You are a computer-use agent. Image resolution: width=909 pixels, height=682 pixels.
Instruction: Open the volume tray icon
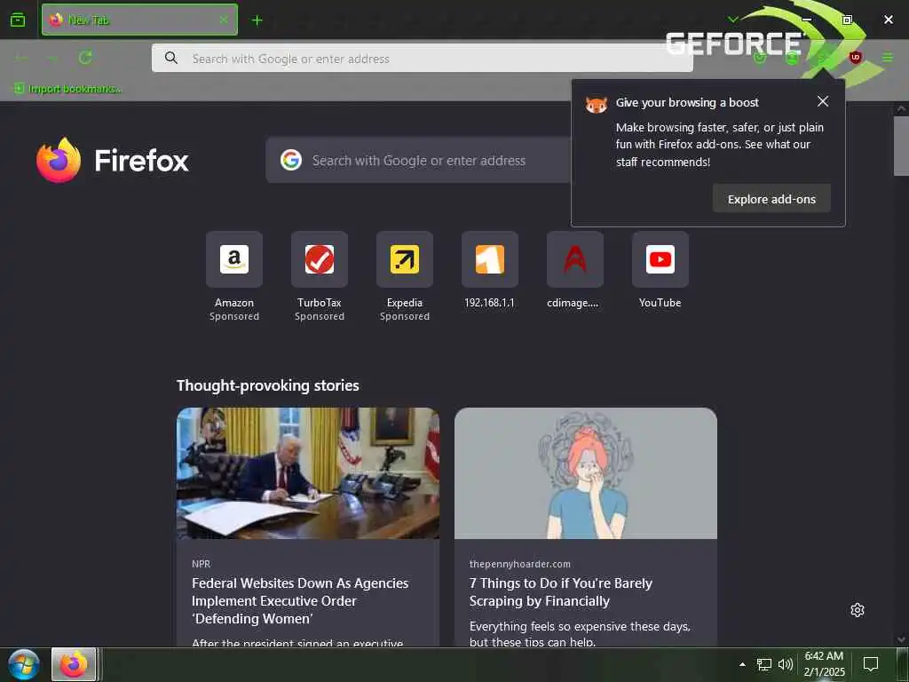pyautogui.click(x=786, y=664)
